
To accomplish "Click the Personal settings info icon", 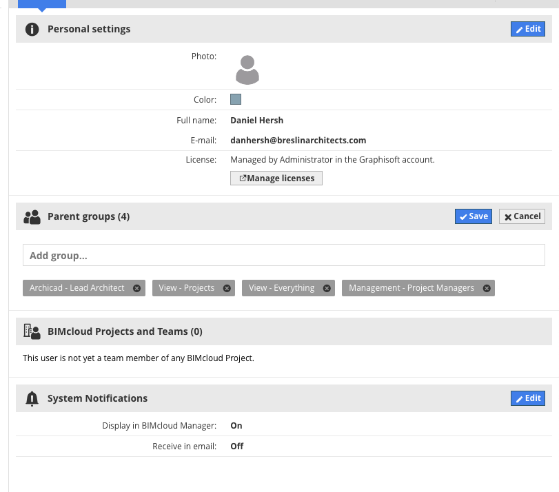I will coord(32,30).
